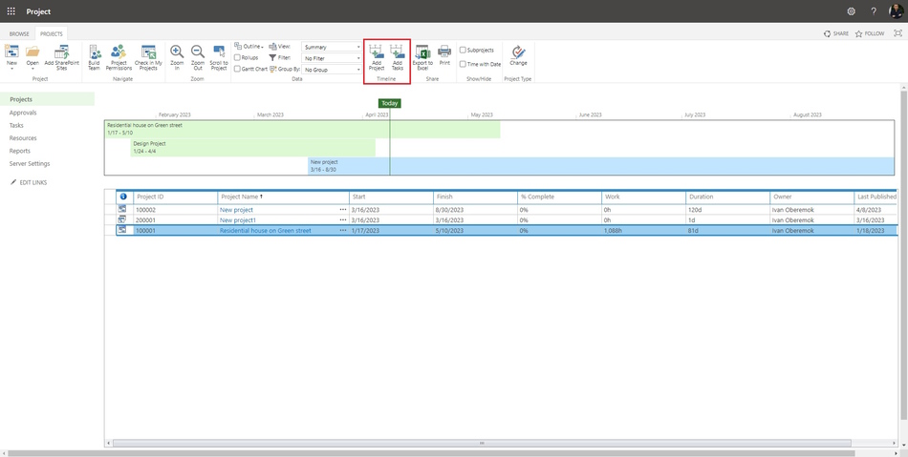The width and height of the screenshot is (908, 457).
Task: Click project icon in the 100001 row
Action: tap(122, 230)
